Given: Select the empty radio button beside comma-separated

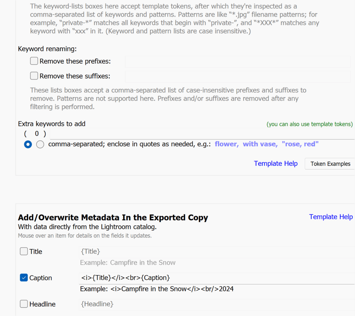Looking at the screenshot, I should (40, 145).
